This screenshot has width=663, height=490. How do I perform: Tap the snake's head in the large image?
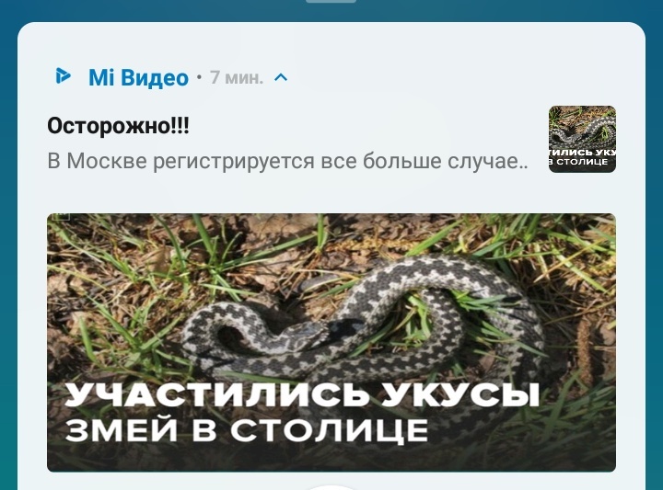pos(312,334)
